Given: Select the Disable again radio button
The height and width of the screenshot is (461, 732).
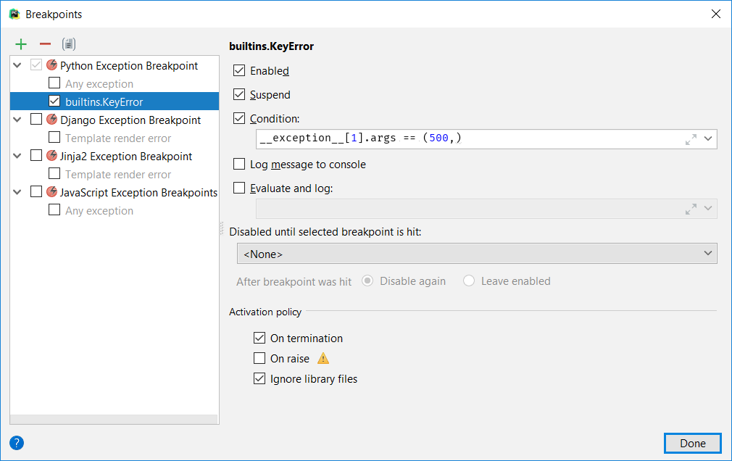Looking at the screenshot, I should pyautogui.click(x=367, y=281).
